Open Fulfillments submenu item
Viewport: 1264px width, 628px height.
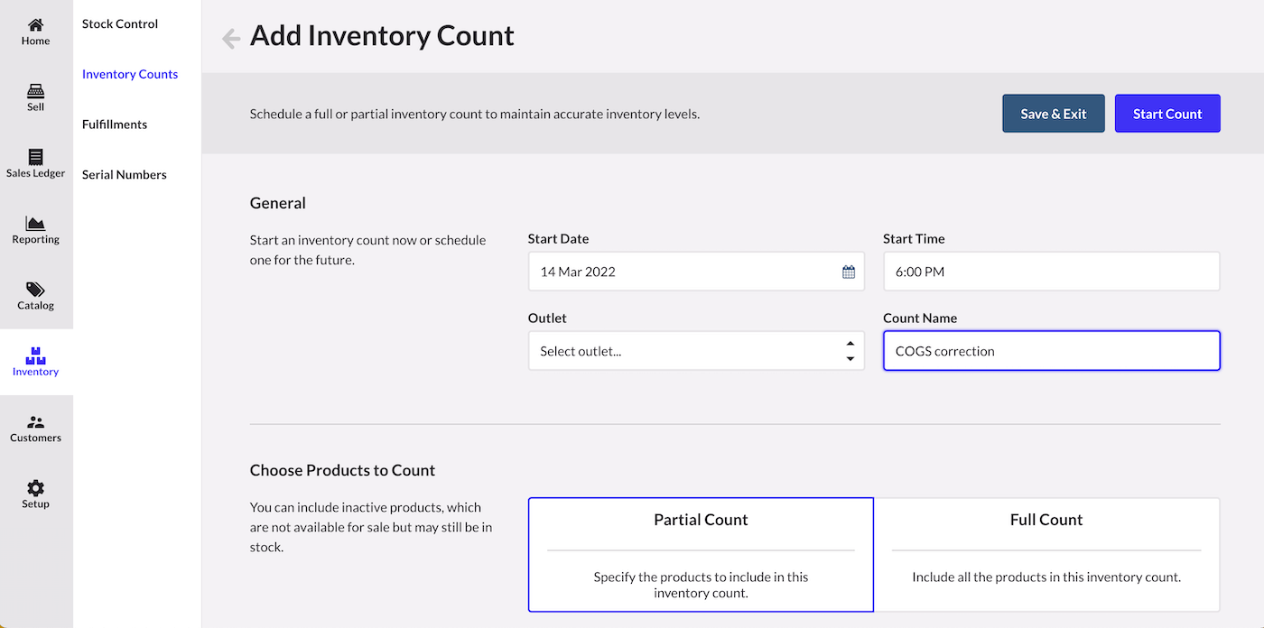pos(115,125)
